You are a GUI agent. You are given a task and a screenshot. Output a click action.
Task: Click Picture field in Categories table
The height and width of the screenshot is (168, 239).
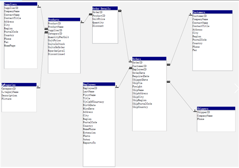pos(6,99)
